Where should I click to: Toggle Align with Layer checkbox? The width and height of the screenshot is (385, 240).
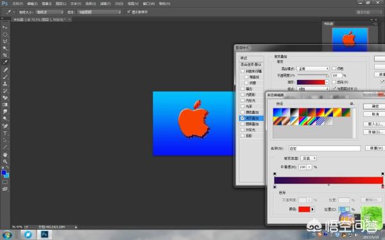click(334, 89)
